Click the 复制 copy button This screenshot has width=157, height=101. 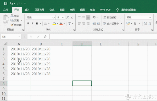pyautogui.click(x=15, y=20)
